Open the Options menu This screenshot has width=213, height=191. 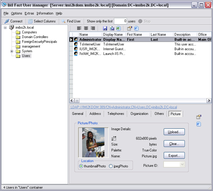17,13
